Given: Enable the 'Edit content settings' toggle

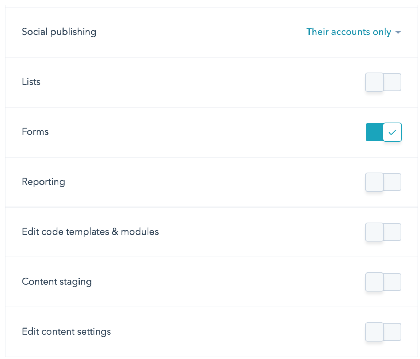Looking at the screenshot, I should 383,332.
